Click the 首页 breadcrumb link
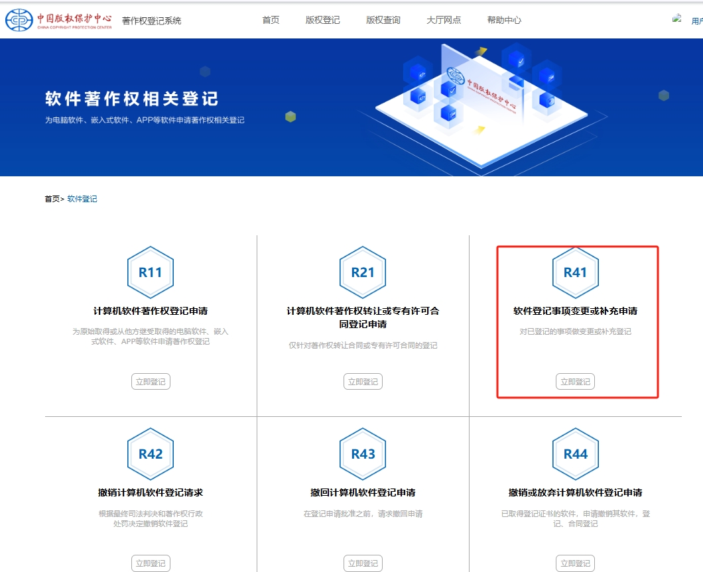This screenshot has width=703, height=572. 52,199
